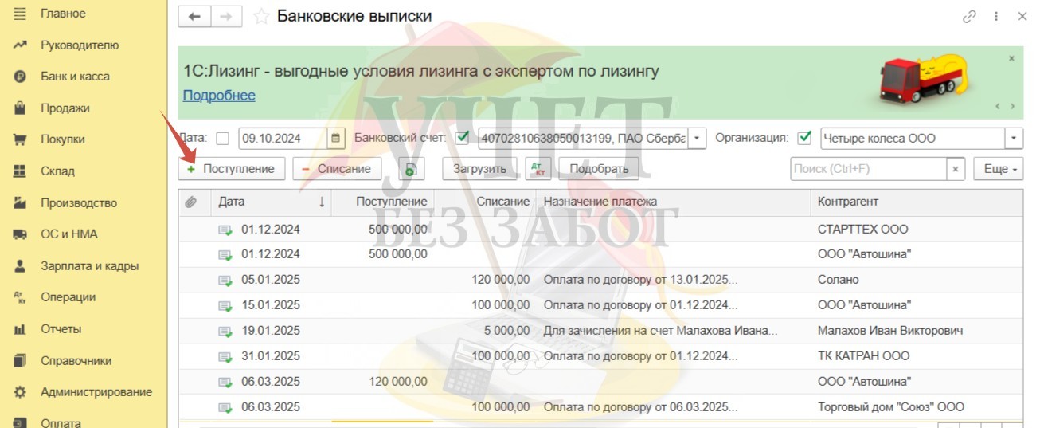Click the person icon beside Зарплата и кадры
Image resolution: width=1040 pixels, height=428 pixels.
[21, 265]
